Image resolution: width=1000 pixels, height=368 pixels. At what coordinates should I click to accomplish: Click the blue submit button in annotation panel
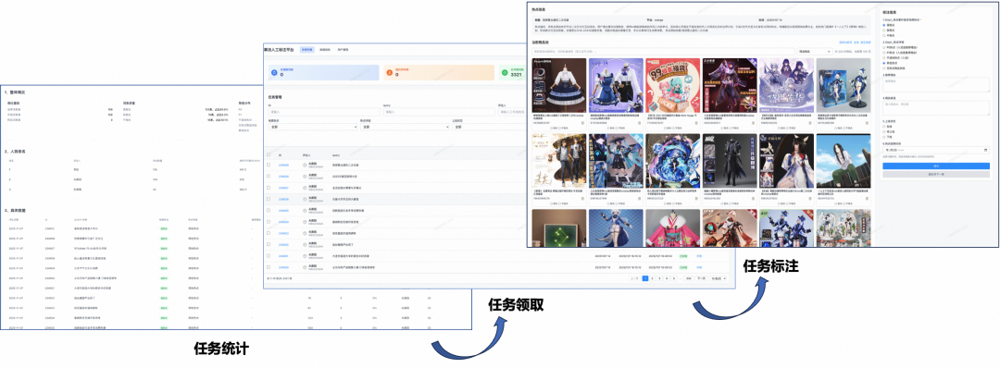tap(935, 166)
